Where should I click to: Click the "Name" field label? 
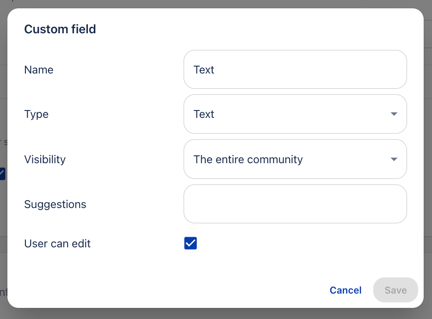click(39, 70)
